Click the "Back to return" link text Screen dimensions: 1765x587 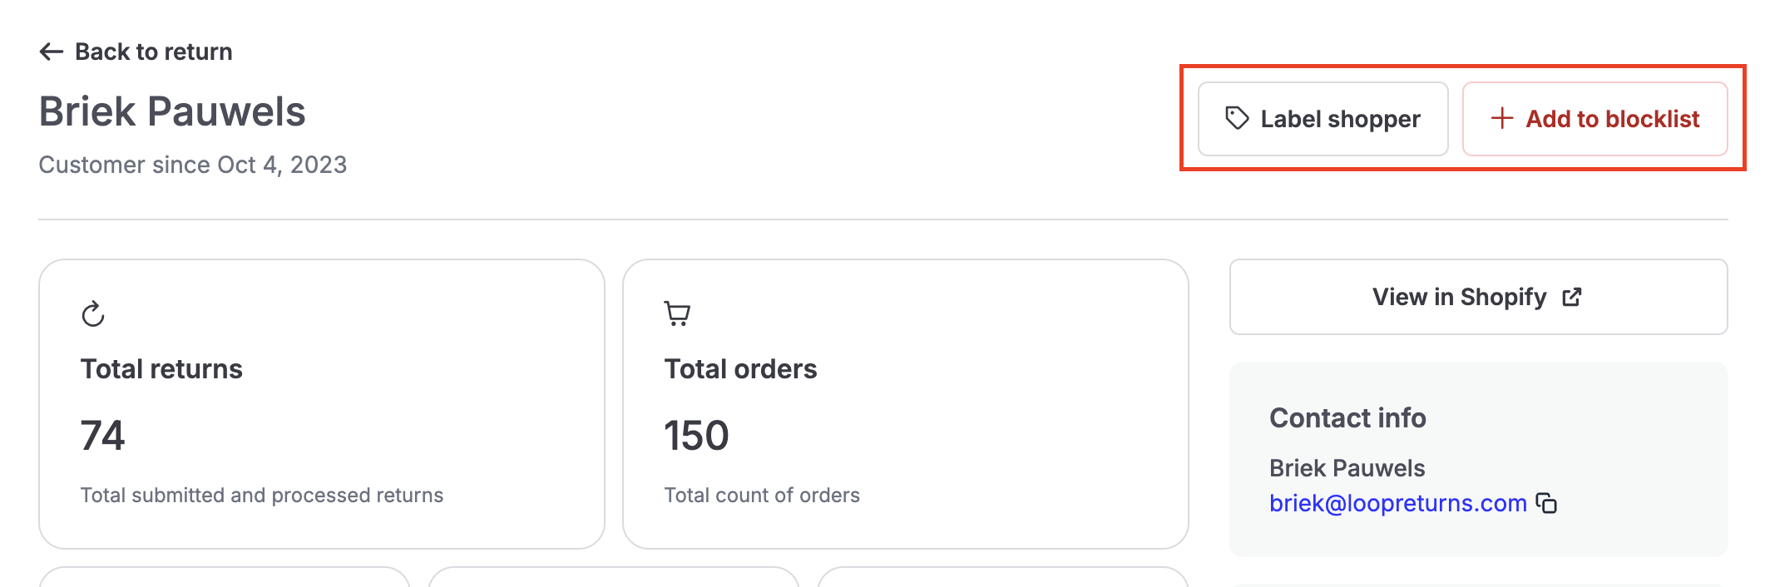pos(153,52)
